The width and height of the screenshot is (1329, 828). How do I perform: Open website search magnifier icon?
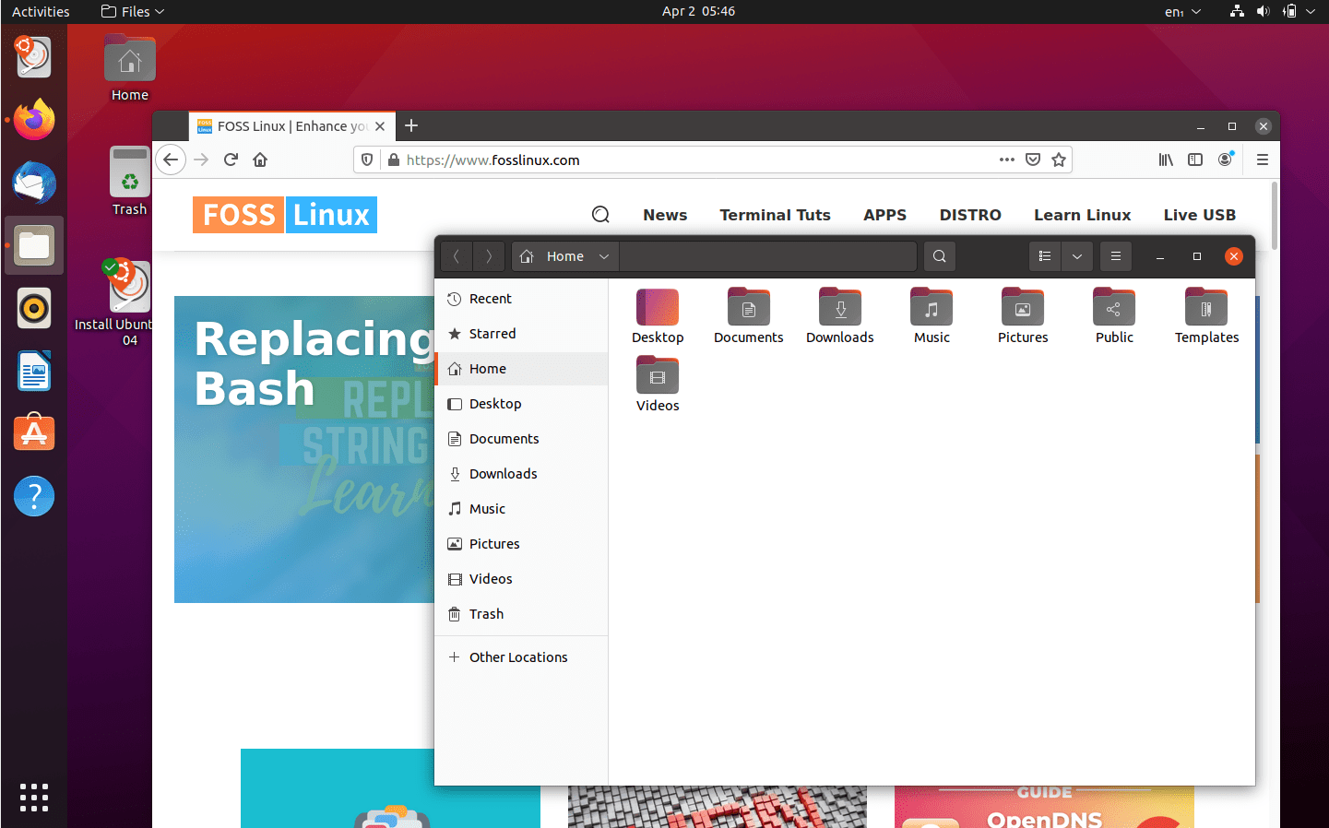click(x=600, y=215)
